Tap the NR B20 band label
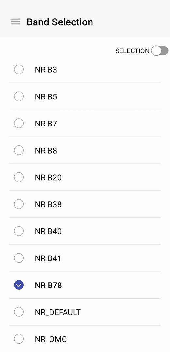The height and width of the screenshot is (352, 170). click(48, 178)
